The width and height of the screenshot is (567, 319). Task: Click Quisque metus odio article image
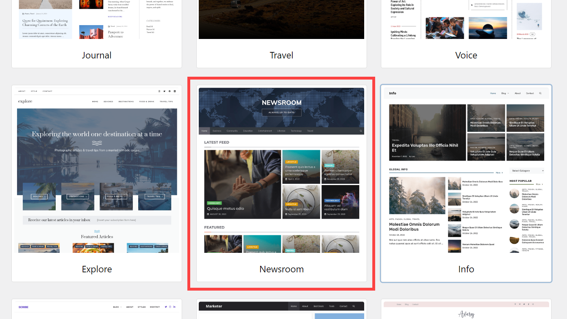(243, 184)
